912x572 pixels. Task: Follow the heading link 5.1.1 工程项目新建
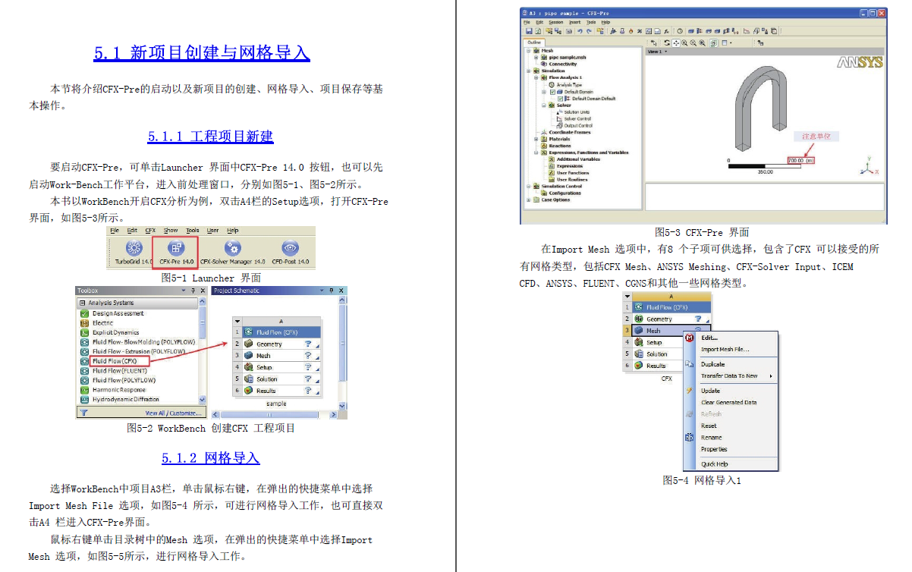tap(211, 137)
